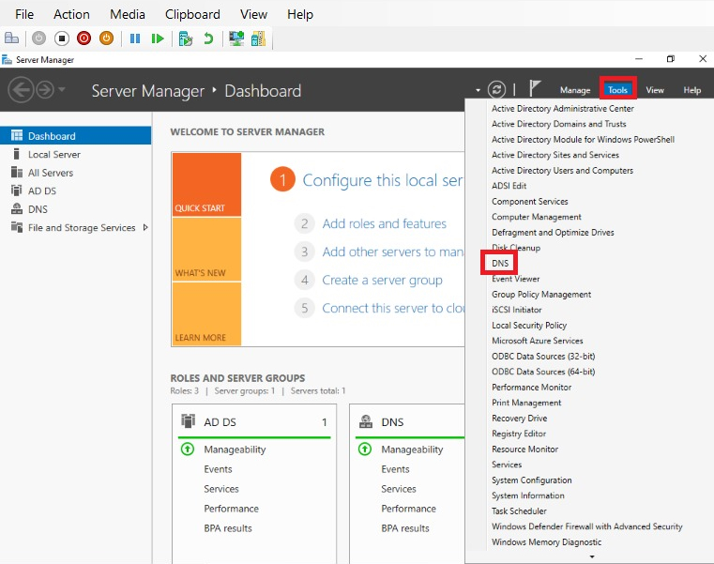This screenshot has height=564, width=714.
Task: Click the LEARN MORE tile
Action: pyautogui.click(x=206, y=313)
